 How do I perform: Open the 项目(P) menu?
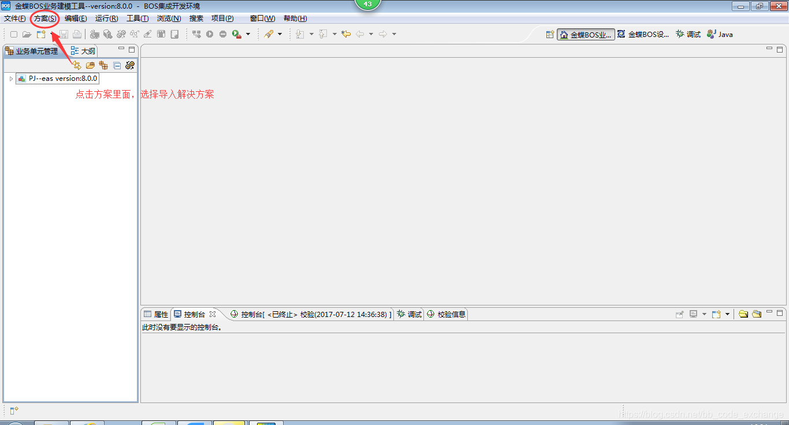(x=222, y=18)
